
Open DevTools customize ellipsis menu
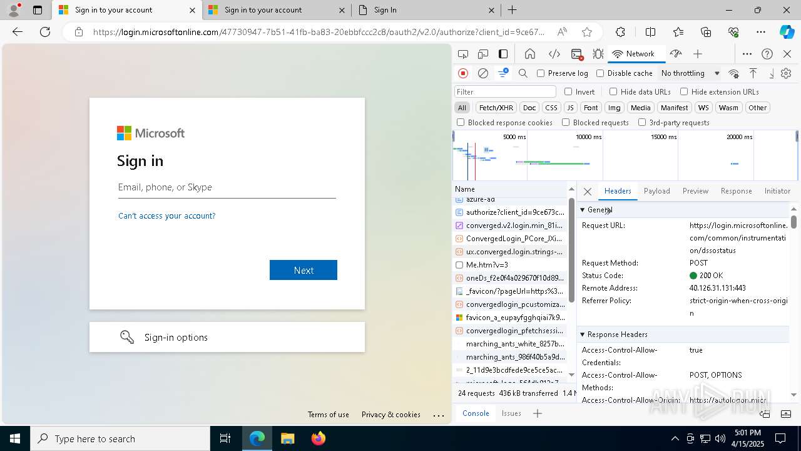point(747,54)
